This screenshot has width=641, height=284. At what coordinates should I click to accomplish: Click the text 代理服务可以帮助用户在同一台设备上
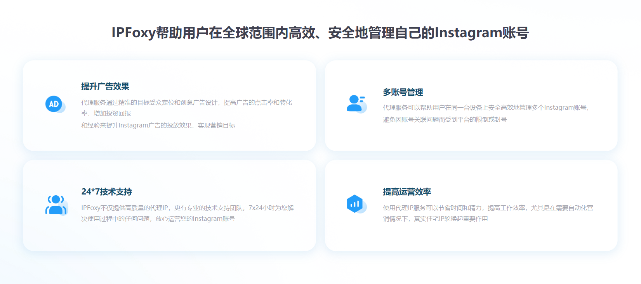point(486,107)
